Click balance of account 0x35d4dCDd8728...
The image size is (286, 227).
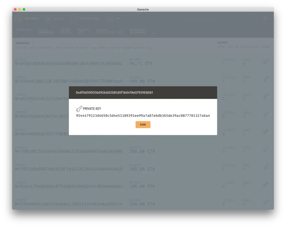coord(142,81)
